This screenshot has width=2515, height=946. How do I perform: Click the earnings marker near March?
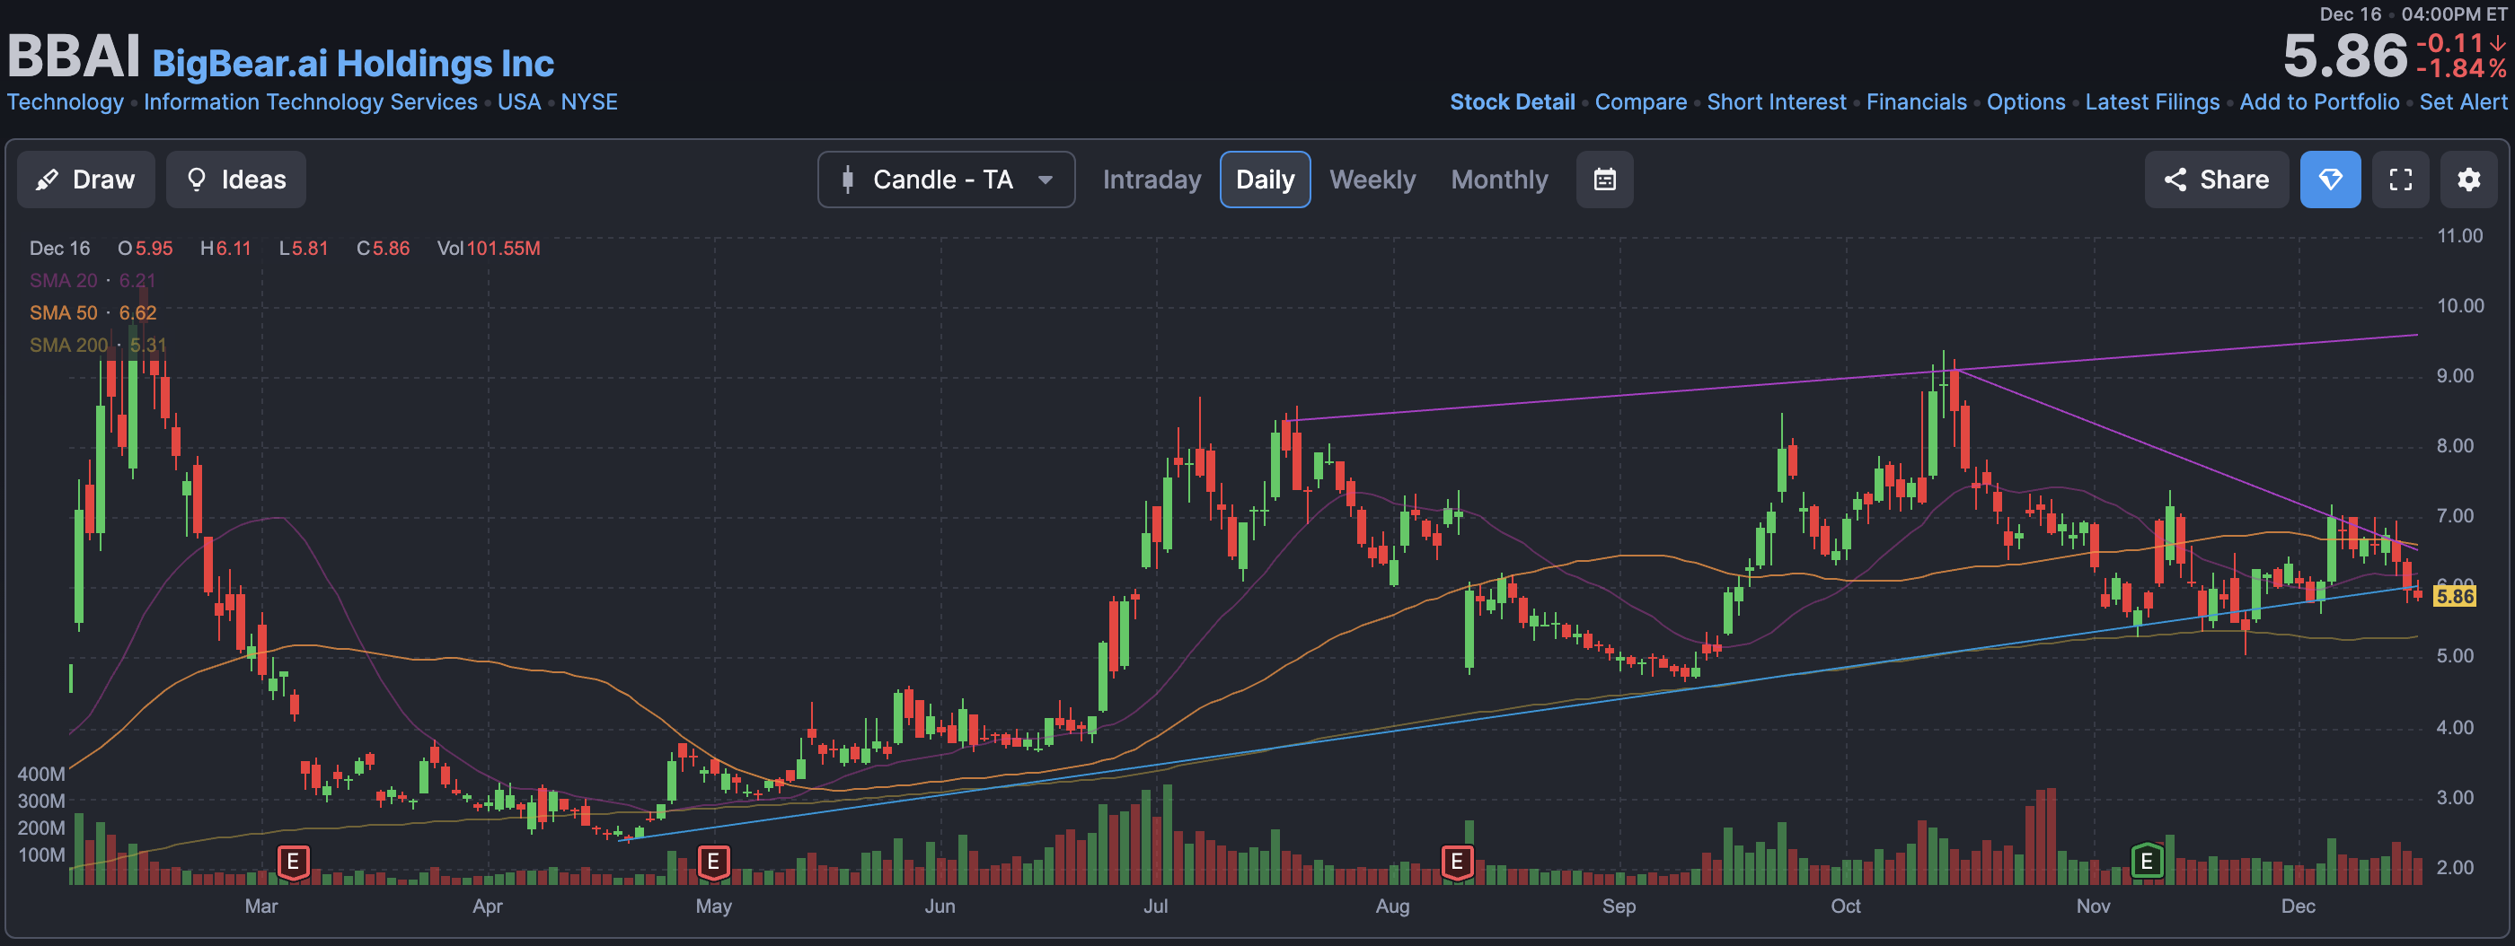click(x=293, y=861)
